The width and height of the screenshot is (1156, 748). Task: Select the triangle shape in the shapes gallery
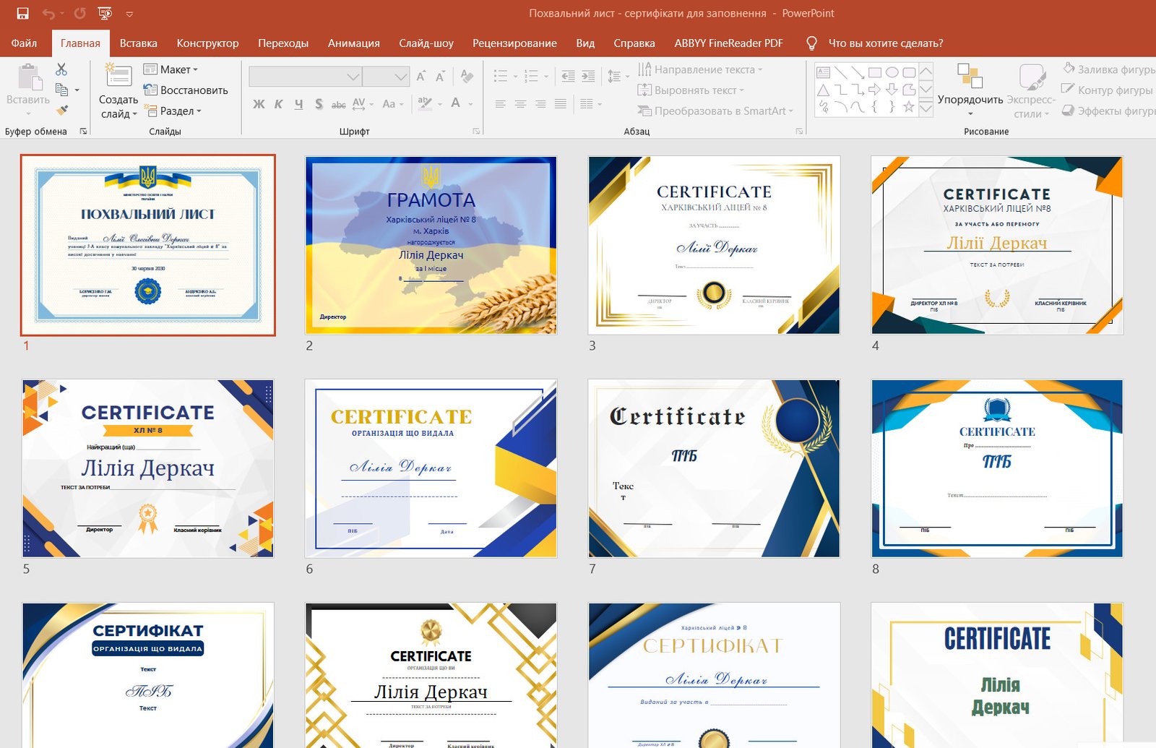(823, 90)
